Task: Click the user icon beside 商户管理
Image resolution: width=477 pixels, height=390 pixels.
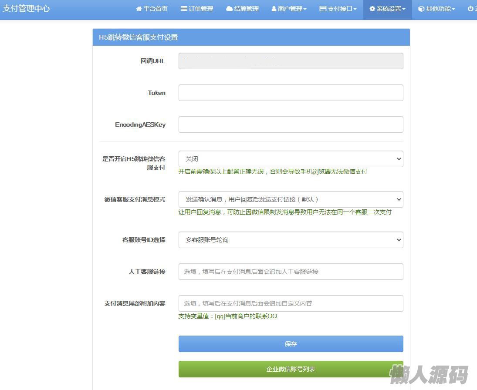Action: 274,9
